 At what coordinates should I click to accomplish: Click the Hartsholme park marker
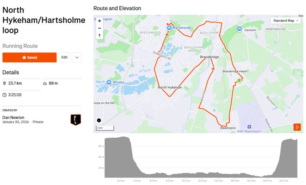tap(169, 28)
